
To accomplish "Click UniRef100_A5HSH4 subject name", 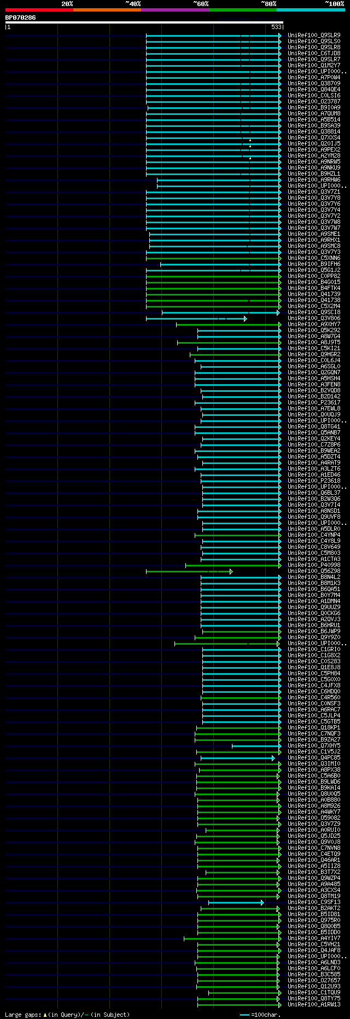I will 314,379.
